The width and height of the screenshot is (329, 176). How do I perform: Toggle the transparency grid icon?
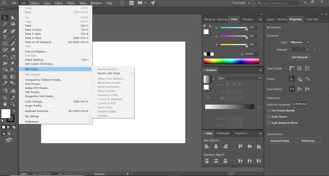tap(307, 68)
